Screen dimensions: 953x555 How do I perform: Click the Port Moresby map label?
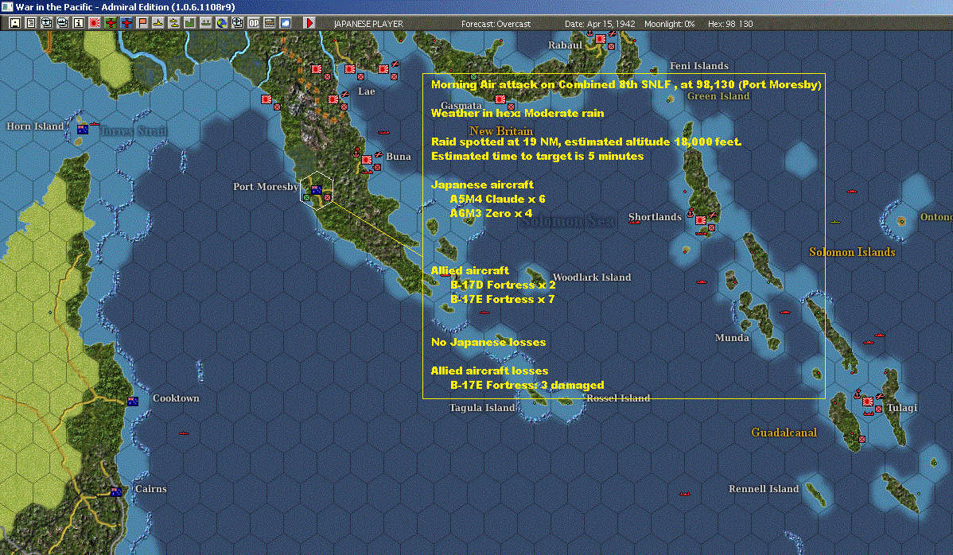(x=266, y=186)
